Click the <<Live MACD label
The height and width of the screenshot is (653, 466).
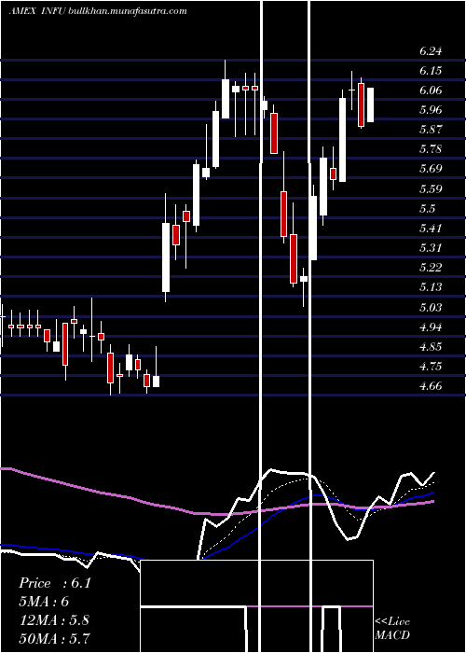point(392,629)
